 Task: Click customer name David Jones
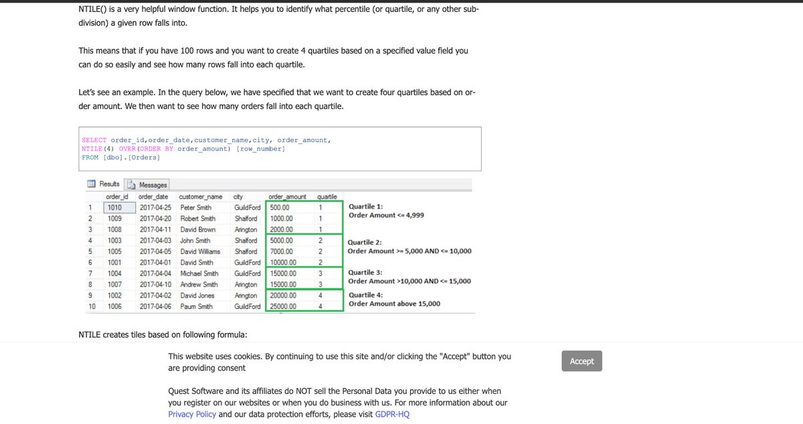click(x=197, y=296)
